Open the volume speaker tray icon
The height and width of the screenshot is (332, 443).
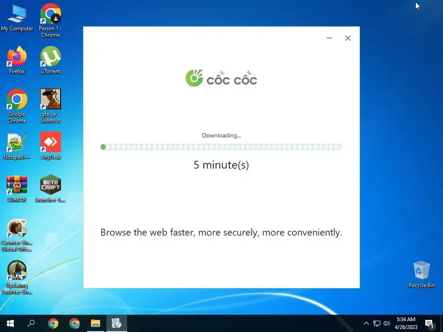[x=387, y=323]
